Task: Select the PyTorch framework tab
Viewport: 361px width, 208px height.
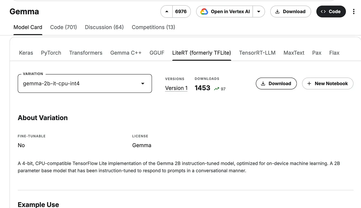Action: tap(51, 53)
